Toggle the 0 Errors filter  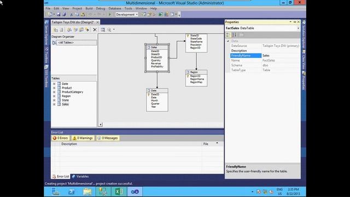tap(60, 138)
